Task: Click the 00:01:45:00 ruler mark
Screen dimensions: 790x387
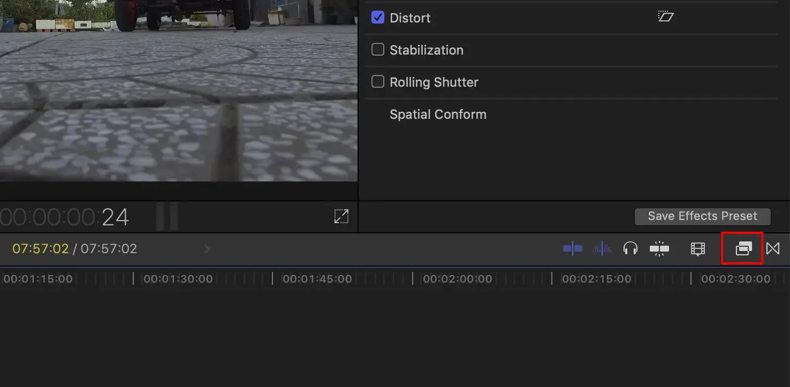Action: tap(317, 279)
